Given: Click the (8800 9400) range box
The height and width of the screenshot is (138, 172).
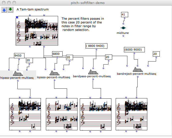Looking at the screenshot, I should (96, 46).
